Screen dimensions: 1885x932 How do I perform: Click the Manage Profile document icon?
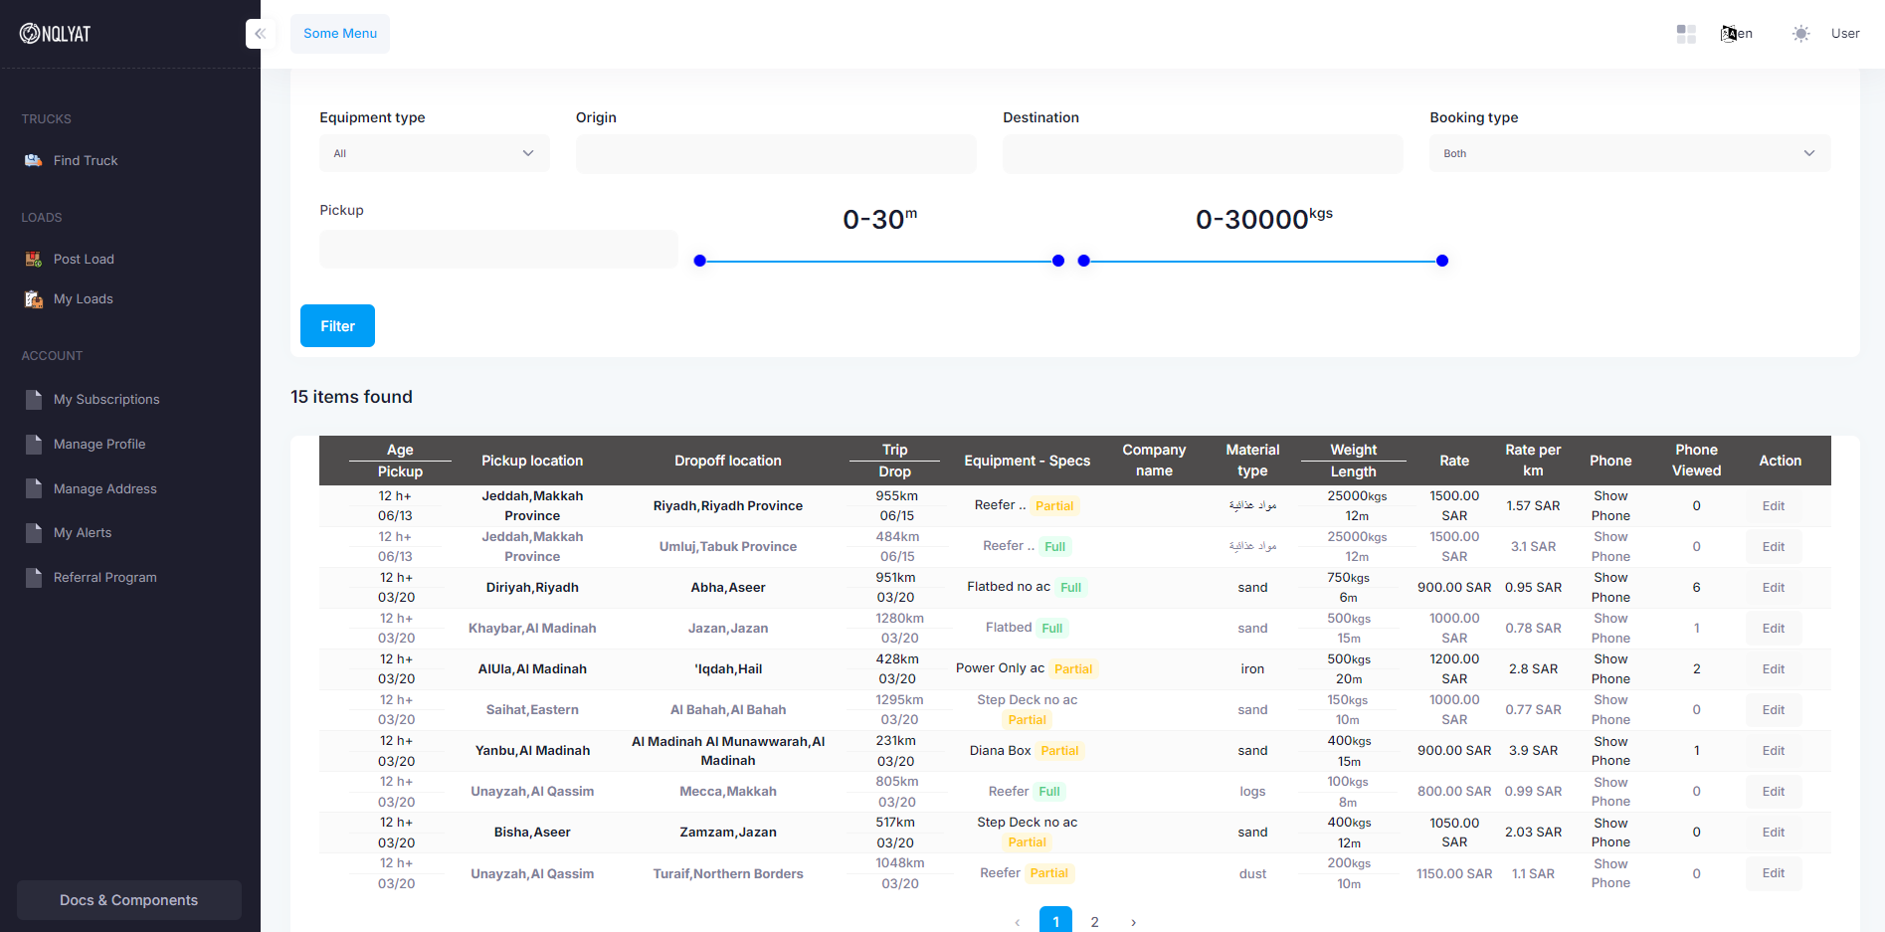coord(34,445)
